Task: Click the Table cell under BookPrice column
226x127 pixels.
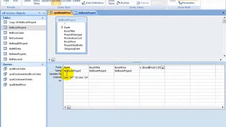Action: (x=127, y=71)
